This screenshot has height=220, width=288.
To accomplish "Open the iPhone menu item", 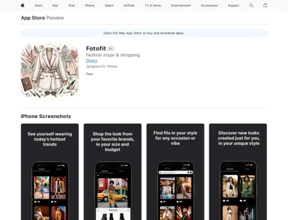I will [x=90, y=6].
